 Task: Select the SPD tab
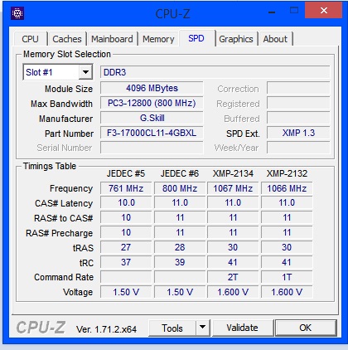click(x=196, y=38)
